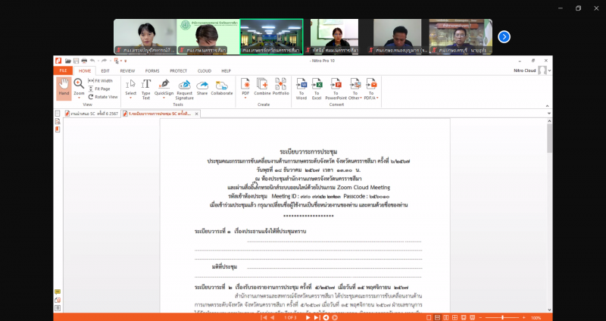606x321 pixels.
Task: Close the active document tab
Action: 197,114
